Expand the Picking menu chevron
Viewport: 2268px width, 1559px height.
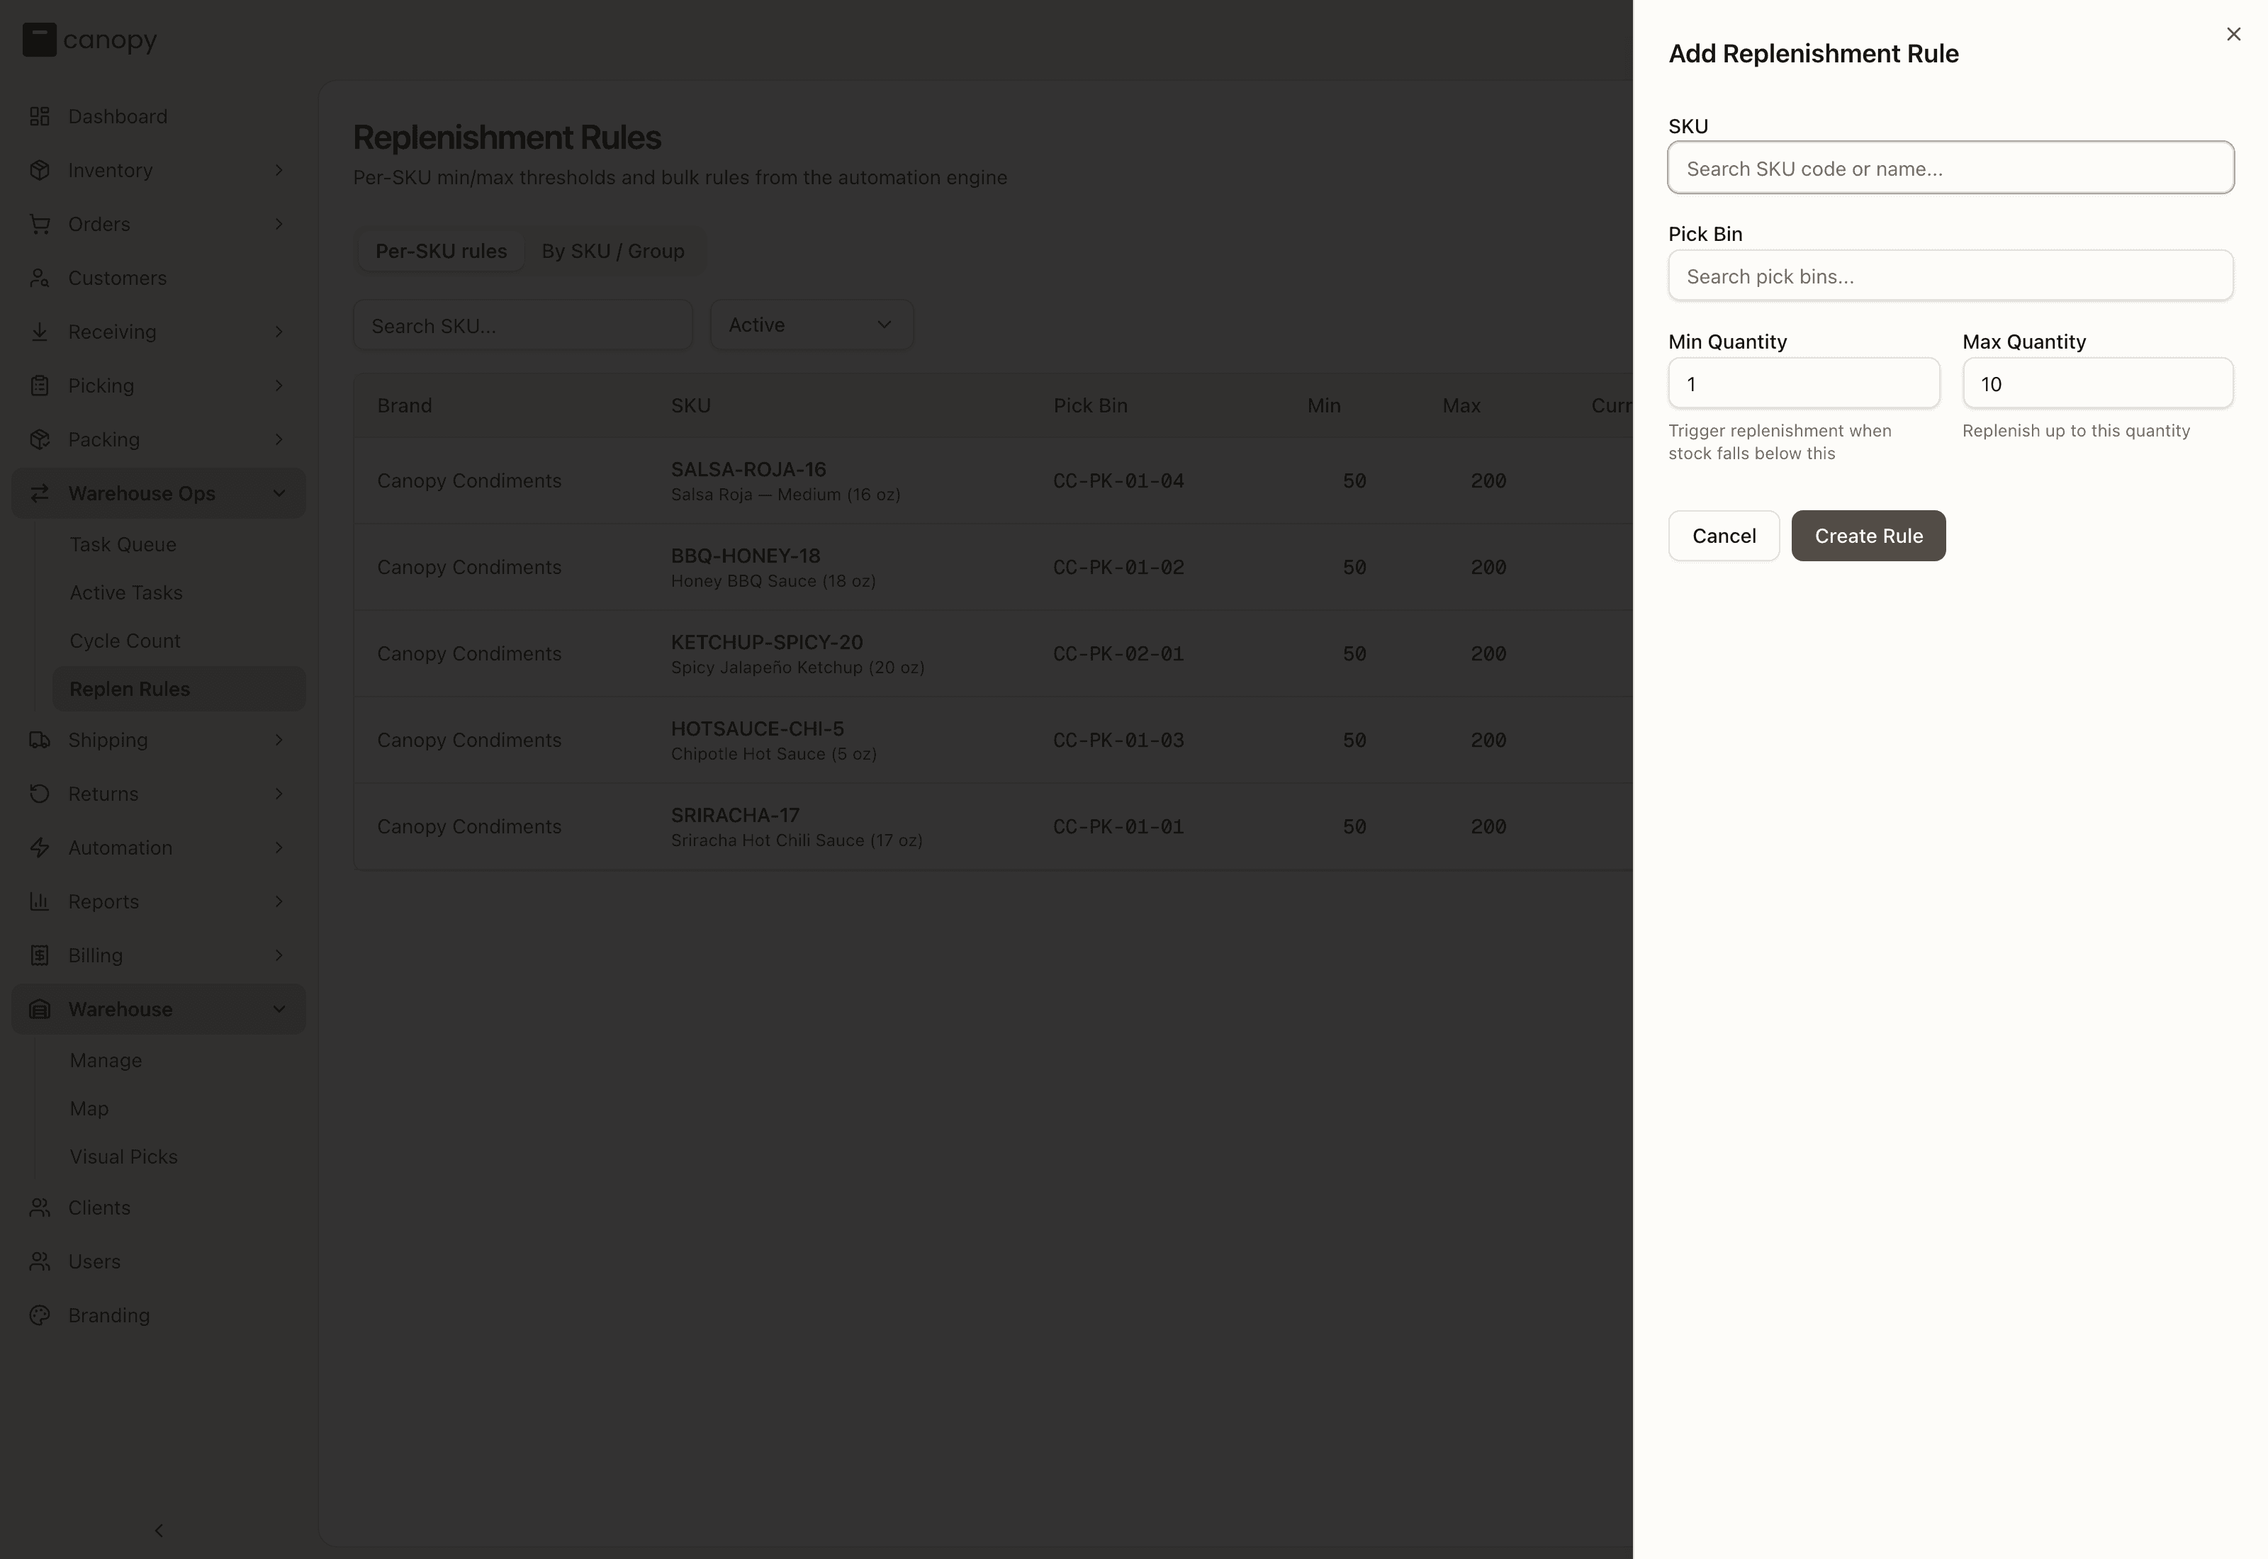(x=279, y=385)
